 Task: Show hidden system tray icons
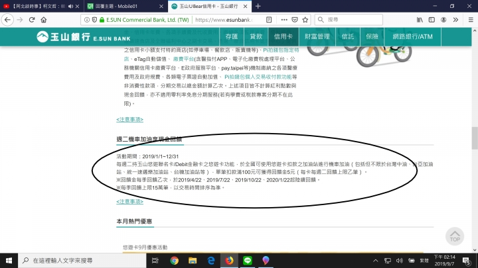click(x=376, y=261)
